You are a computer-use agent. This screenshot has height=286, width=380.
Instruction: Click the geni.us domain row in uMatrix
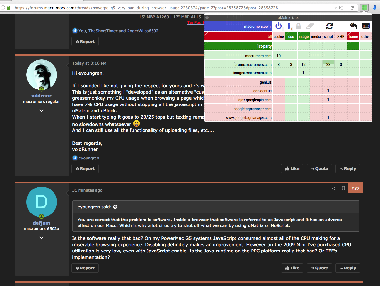pos(238,82)
